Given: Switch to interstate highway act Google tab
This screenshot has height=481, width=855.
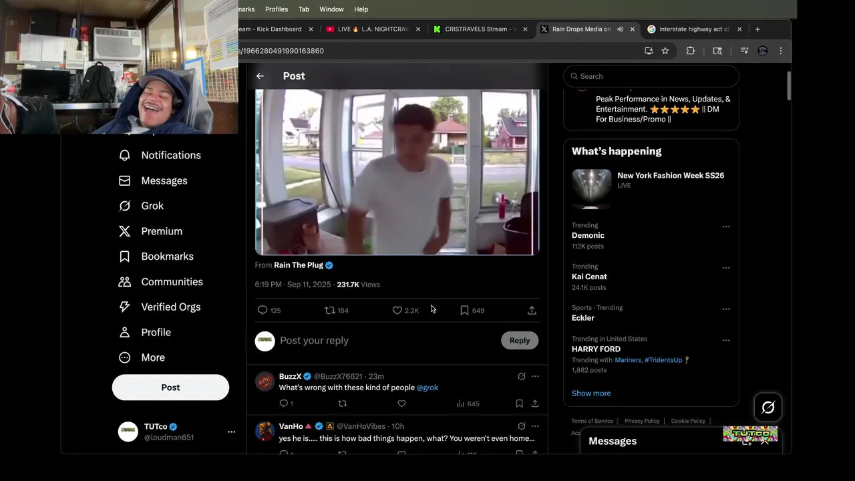Looking at the screenshot, I should [694, 29].
